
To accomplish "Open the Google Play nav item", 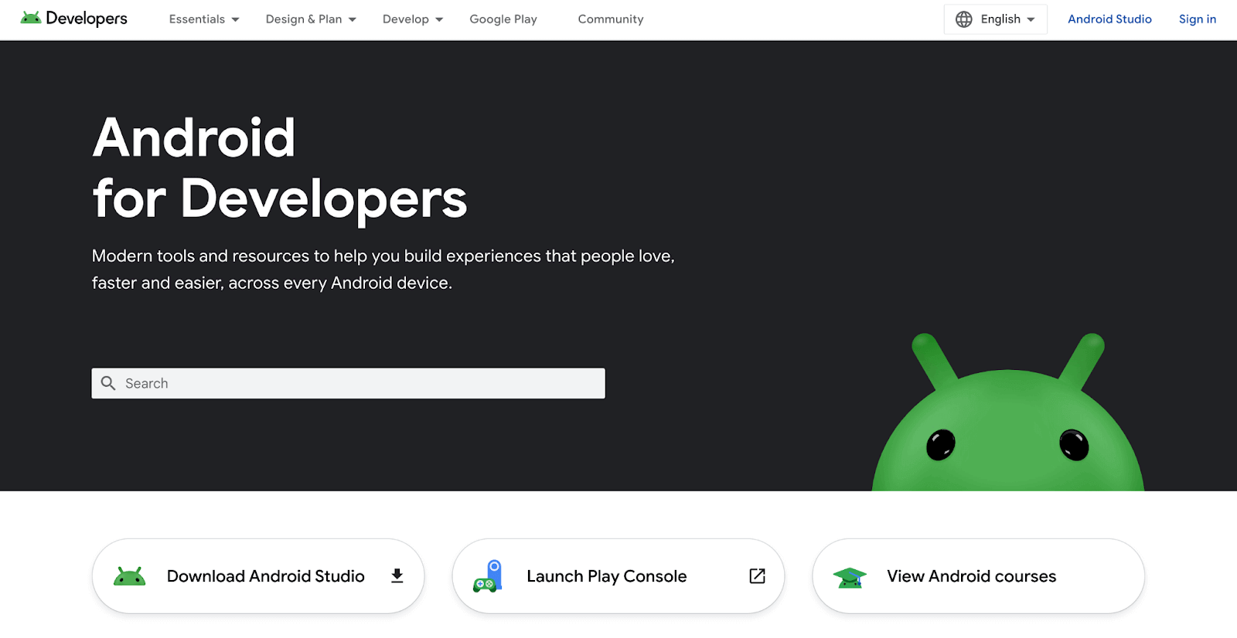I will coord(503,19).
